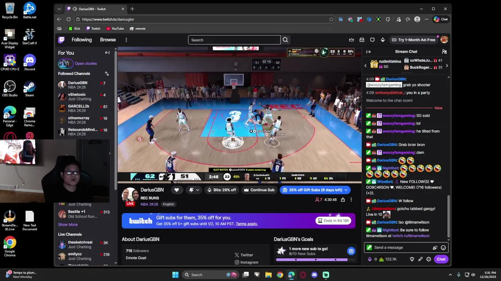This screenshot has height=281, width=501.
Task: Click the Followed Channels sort arrows
Action: pyautogui.click(x=107, y=73)
